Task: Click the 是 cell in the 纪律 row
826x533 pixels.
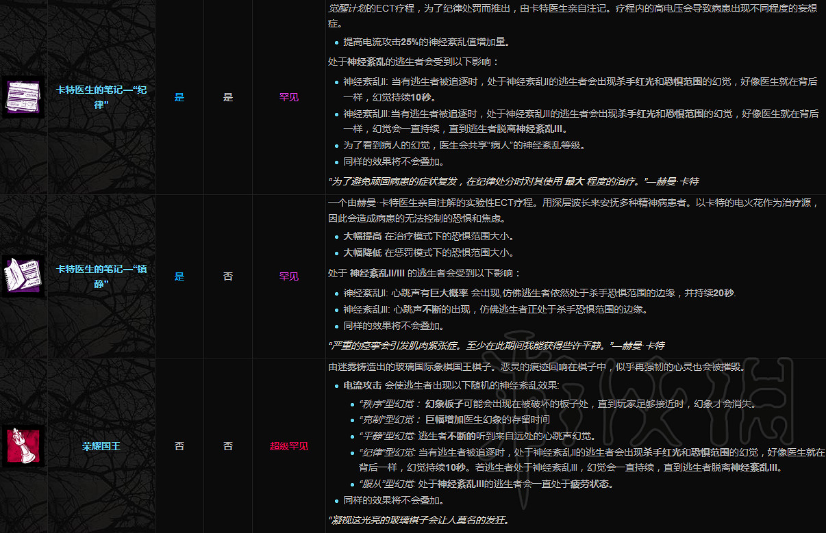Action: [x=179, y=97]
